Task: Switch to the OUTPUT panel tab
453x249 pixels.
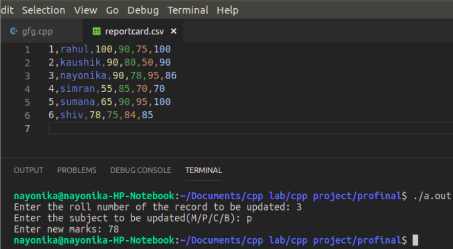Action: tap(29, 171)
